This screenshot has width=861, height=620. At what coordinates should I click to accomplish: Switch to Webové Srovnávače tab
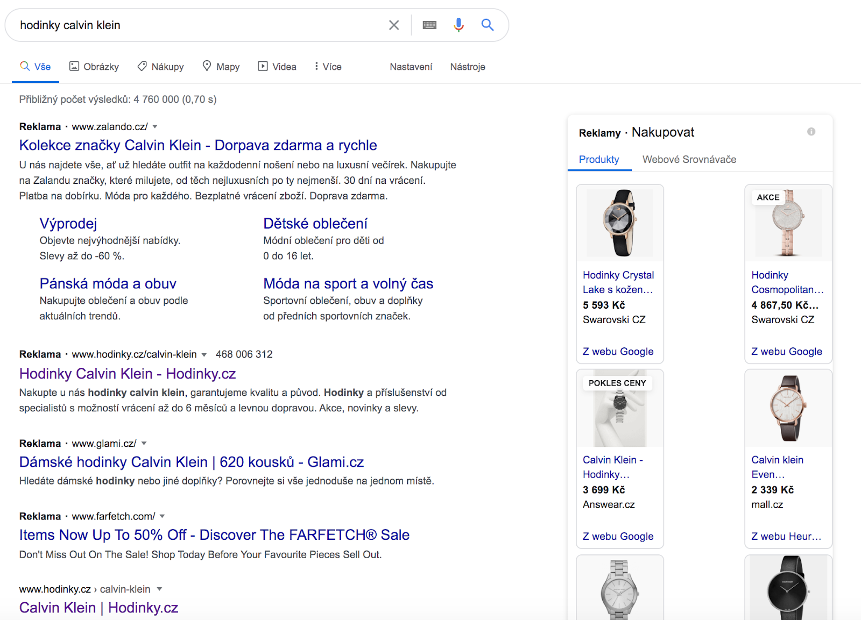[x=689, y=160]
